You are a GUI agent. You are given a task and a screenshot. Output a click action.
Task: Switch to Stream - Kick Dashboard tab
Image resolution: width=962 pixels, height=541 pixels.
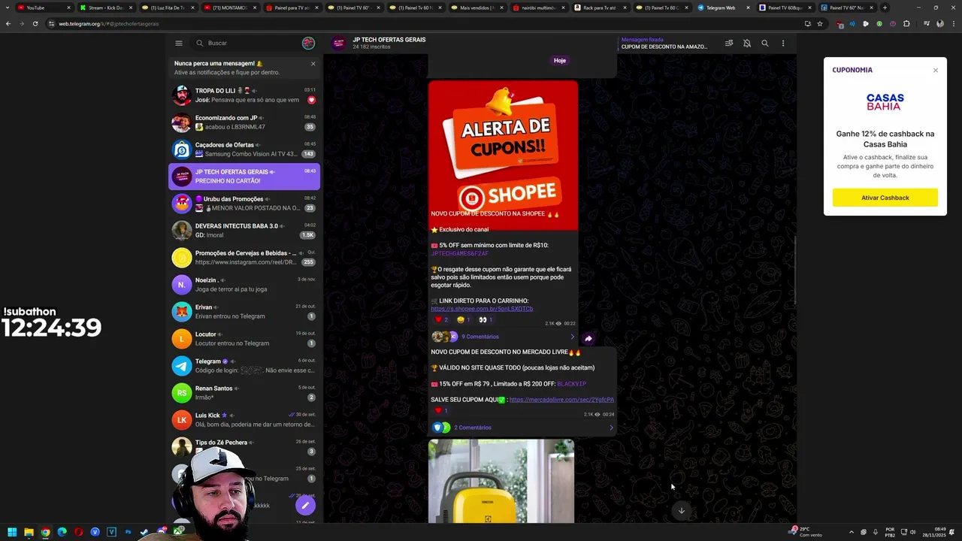pyautogui.click(x=107, y=8)
